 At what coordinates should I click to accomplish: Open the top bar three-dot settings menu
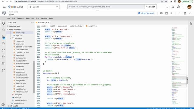(184, 7)
